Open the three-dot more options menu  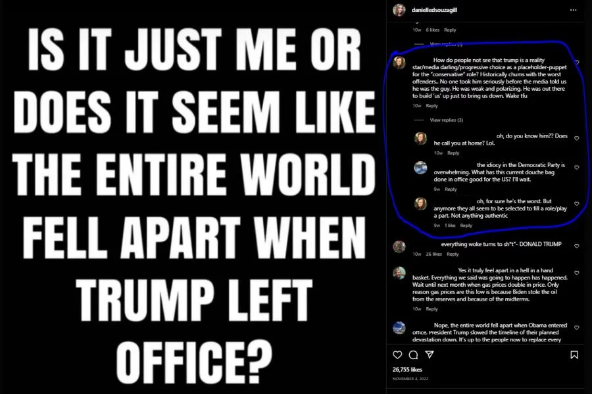575,10
